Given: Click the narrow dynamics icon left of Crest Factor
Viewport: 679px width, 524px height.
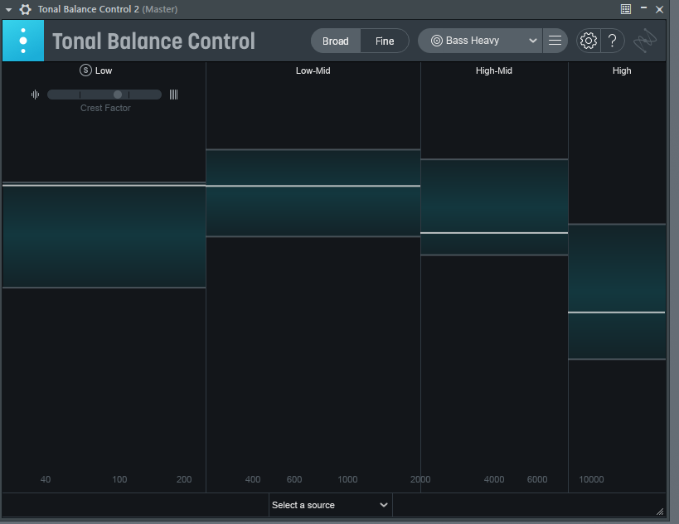Looking at the screenshot, I should click(35, 95).
